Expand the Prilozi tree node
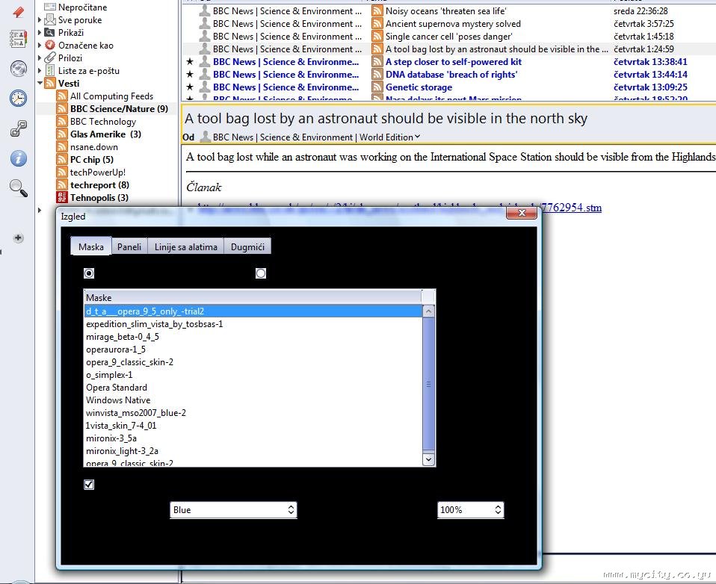716x584 pixels. click(40, 58)
